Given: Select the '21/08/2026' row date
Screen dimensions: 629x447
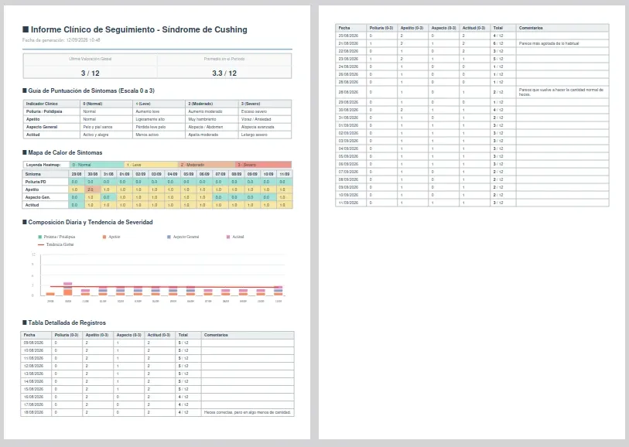Looking at the screenshot, I should pyautogui.click(x=349, y=43).
